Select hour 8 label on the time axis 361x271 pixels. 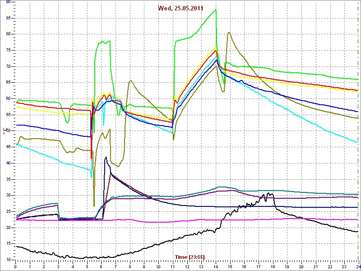point(130,266)
